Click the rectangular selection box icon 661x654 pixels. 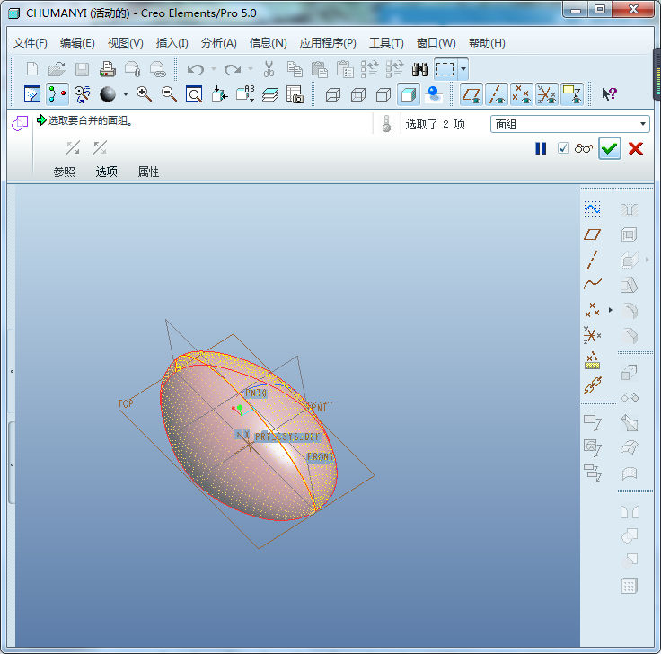[445, 69]
